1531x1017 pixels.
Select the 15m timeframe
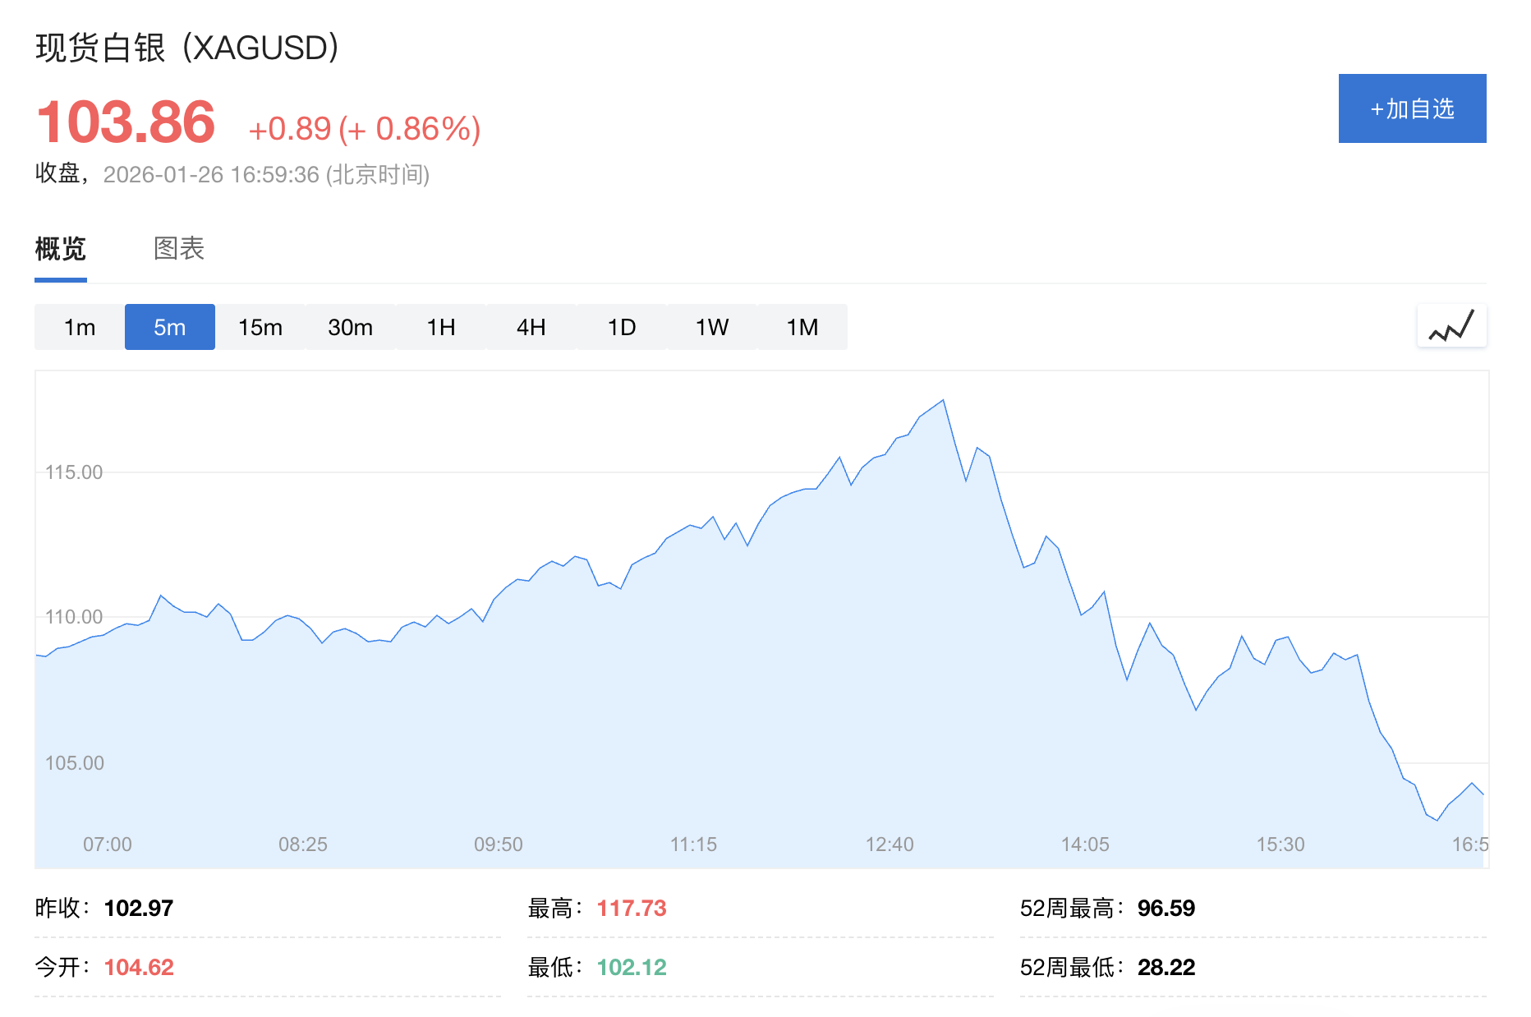(260, 326)
